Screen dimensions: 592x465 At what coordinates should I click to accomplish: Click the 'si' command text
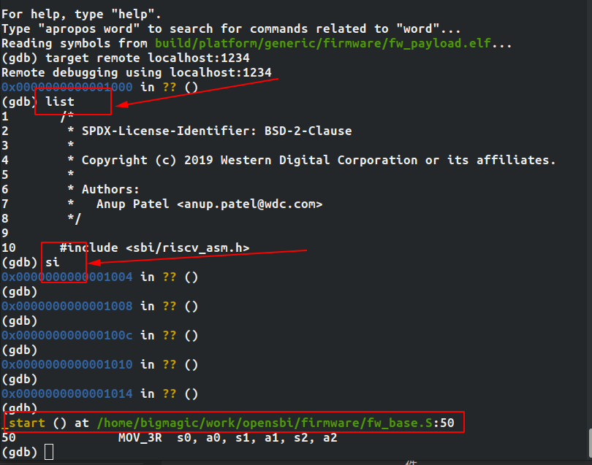point(52,263)
